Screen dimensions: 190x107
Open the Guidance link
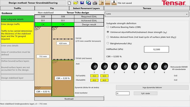click(7, 13)
